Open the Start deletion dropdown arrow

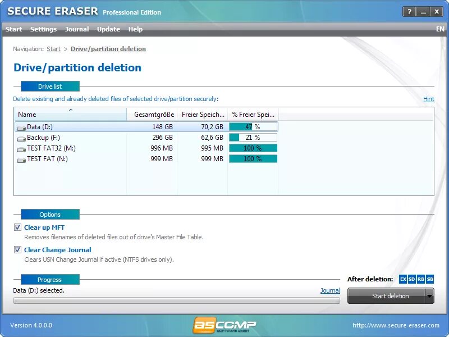(x=429, y=296)
